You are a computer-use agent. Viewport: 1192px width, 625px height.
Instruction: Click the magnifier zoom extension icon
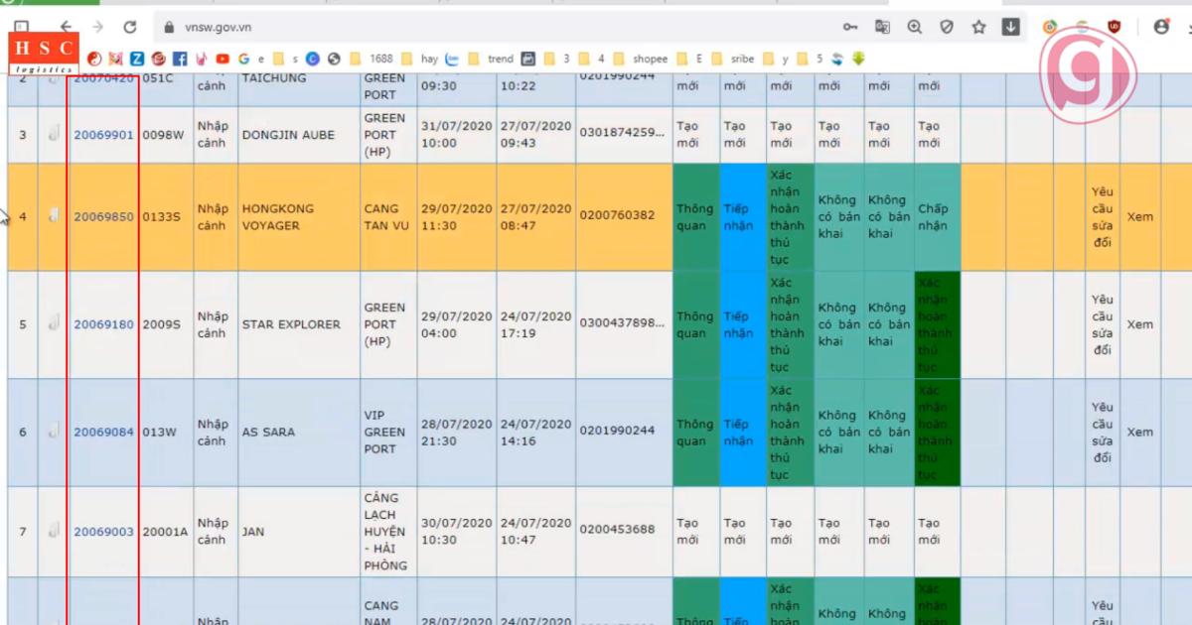coord(914,27)
